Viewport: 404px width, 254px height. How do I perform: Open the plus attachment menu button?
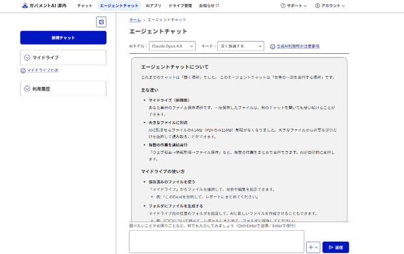pyautogui.click(x=313, y=248)
